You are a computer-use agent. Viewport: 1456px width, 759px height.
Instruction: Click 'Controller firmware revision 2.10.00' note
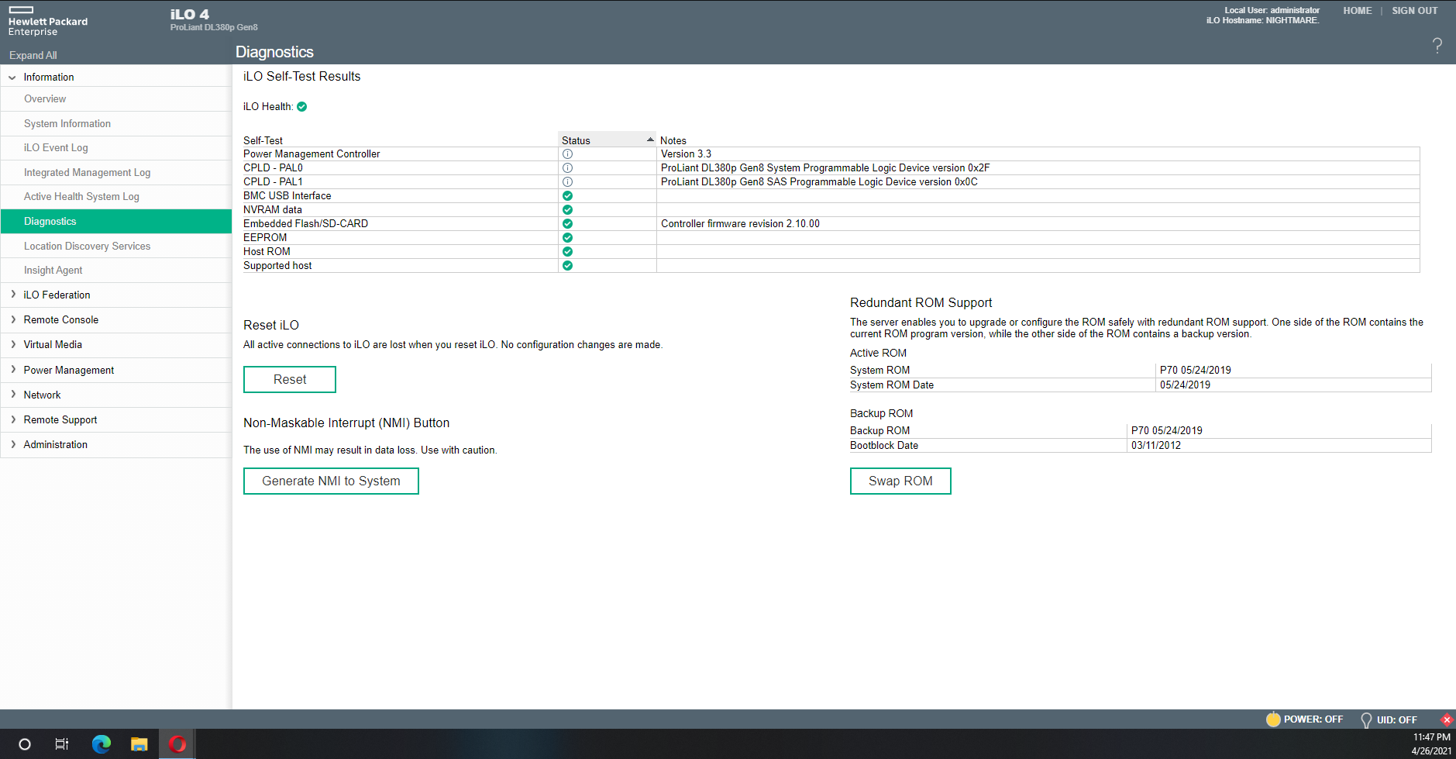tap(740, 224)
